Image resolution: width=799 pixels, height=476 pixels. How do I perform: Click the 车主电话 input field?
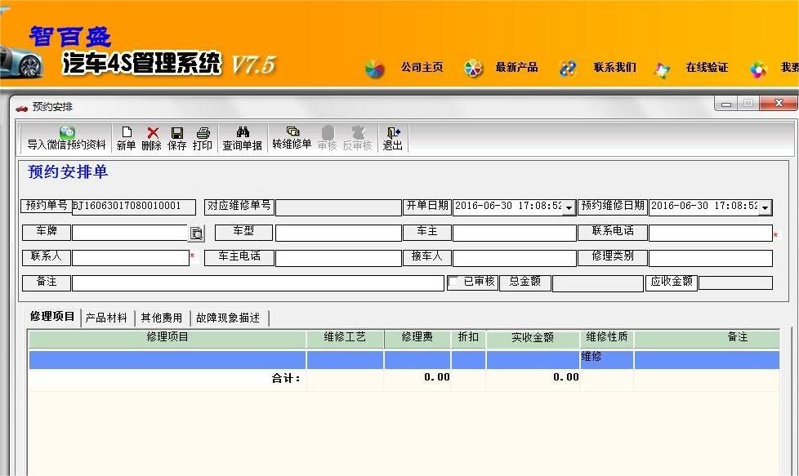click(338, 258)
